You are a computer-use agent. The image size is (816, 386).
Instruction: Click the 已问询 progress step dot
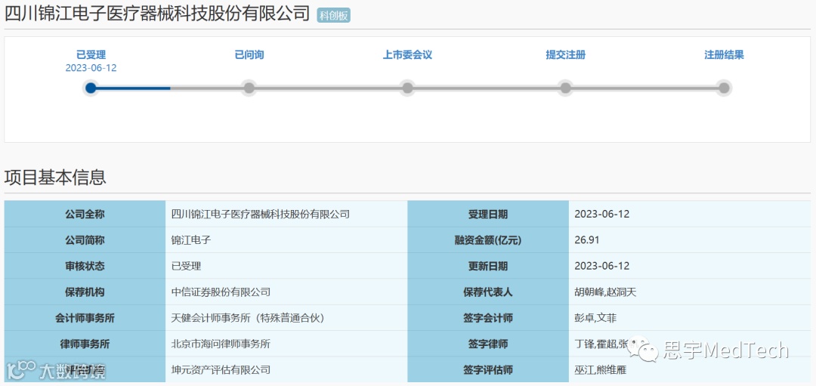249,88
